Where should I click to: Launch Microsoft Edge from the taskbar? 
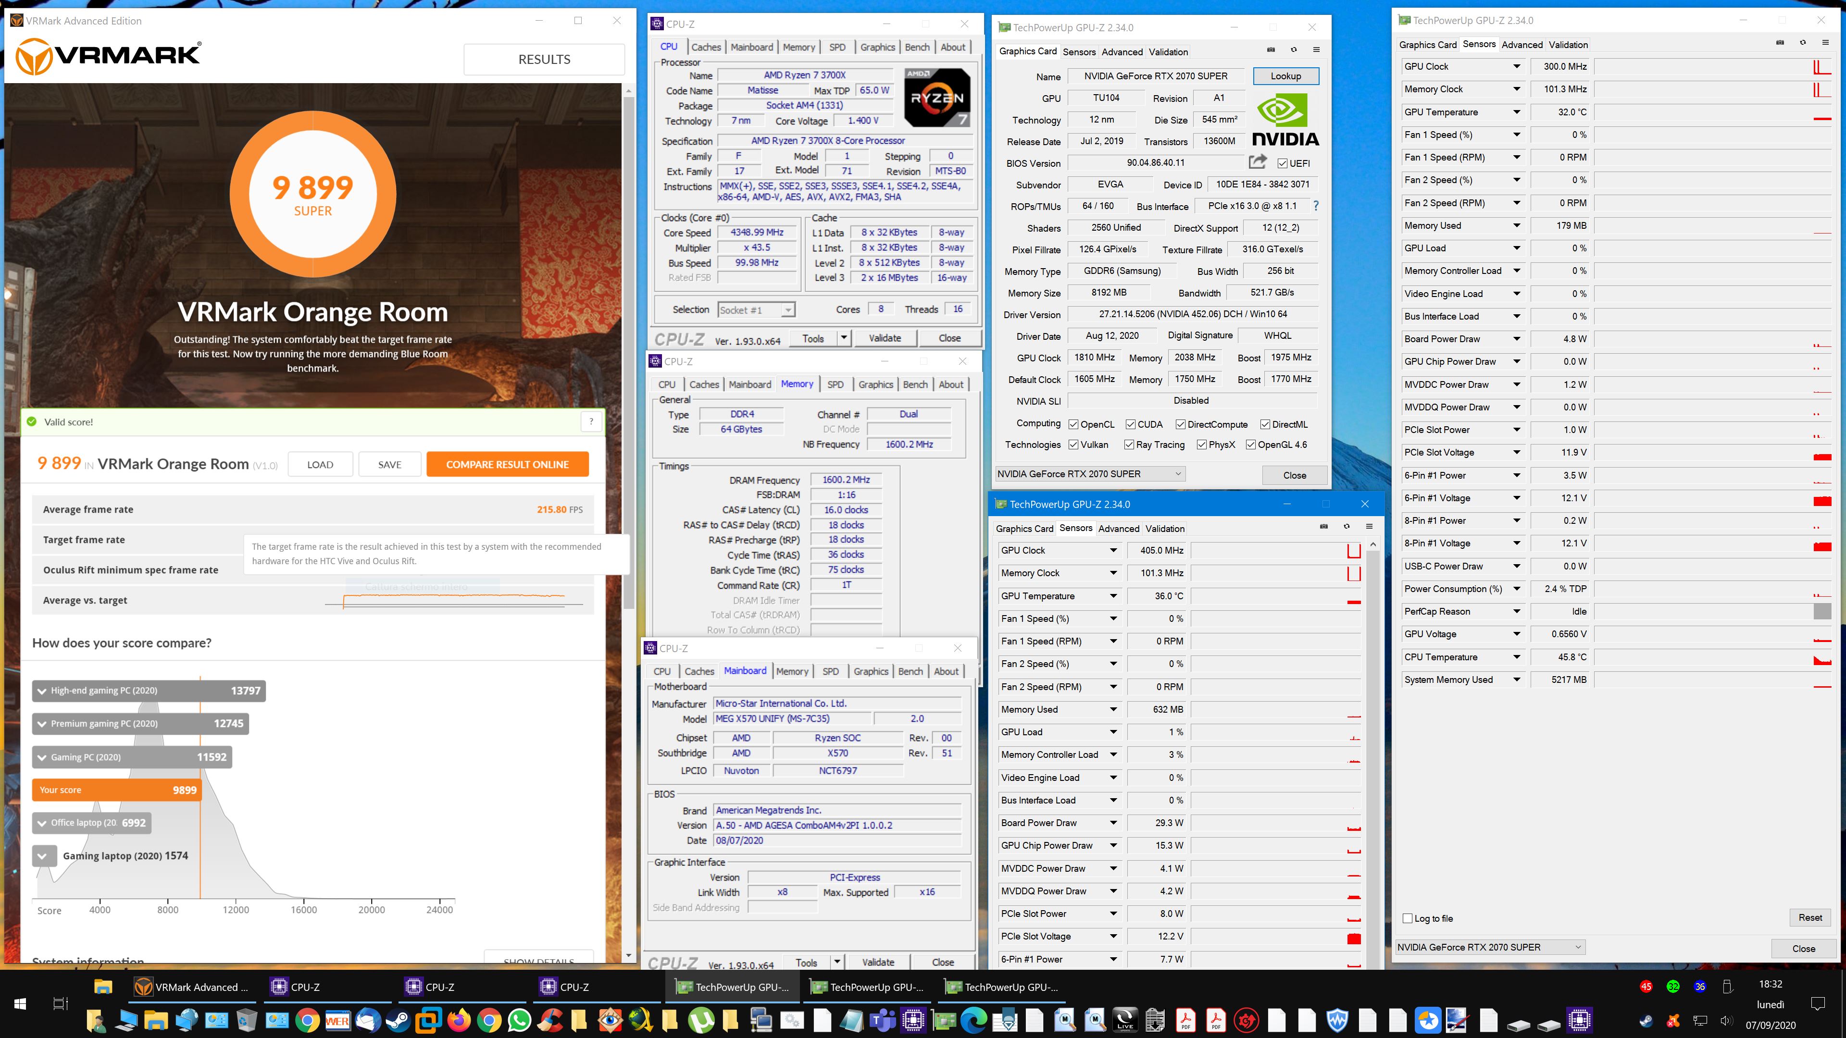click(974, 1020)
